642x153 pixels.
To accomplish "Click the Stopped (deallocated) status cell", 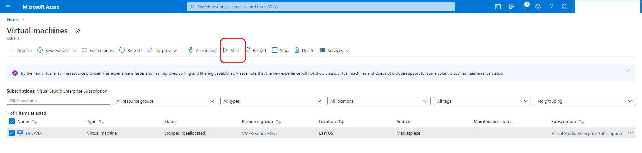I will 185,133.
